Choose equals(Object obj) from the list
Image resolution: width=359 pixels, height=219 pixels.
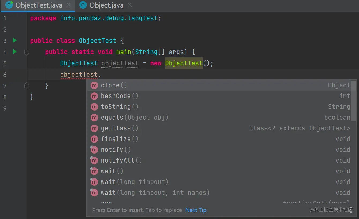coord(219,118)
